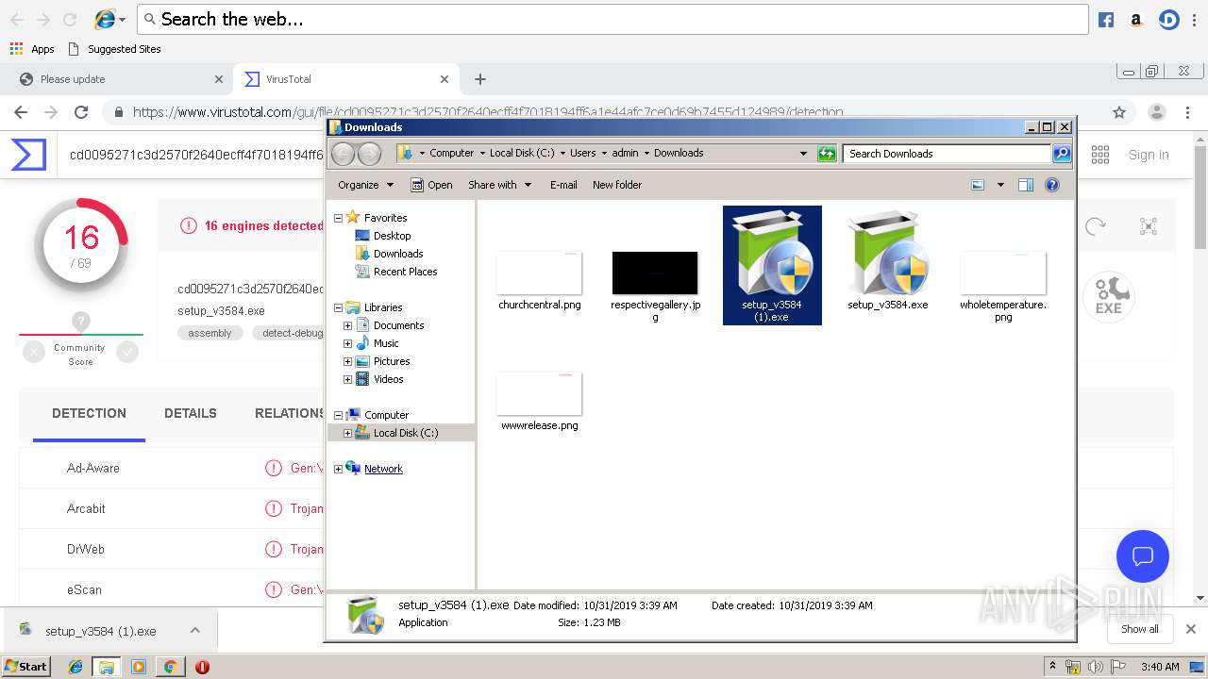Click Open in Explorer toolbar
Image resolution: width=1208 pixels, height=679 pixels.
431,185
